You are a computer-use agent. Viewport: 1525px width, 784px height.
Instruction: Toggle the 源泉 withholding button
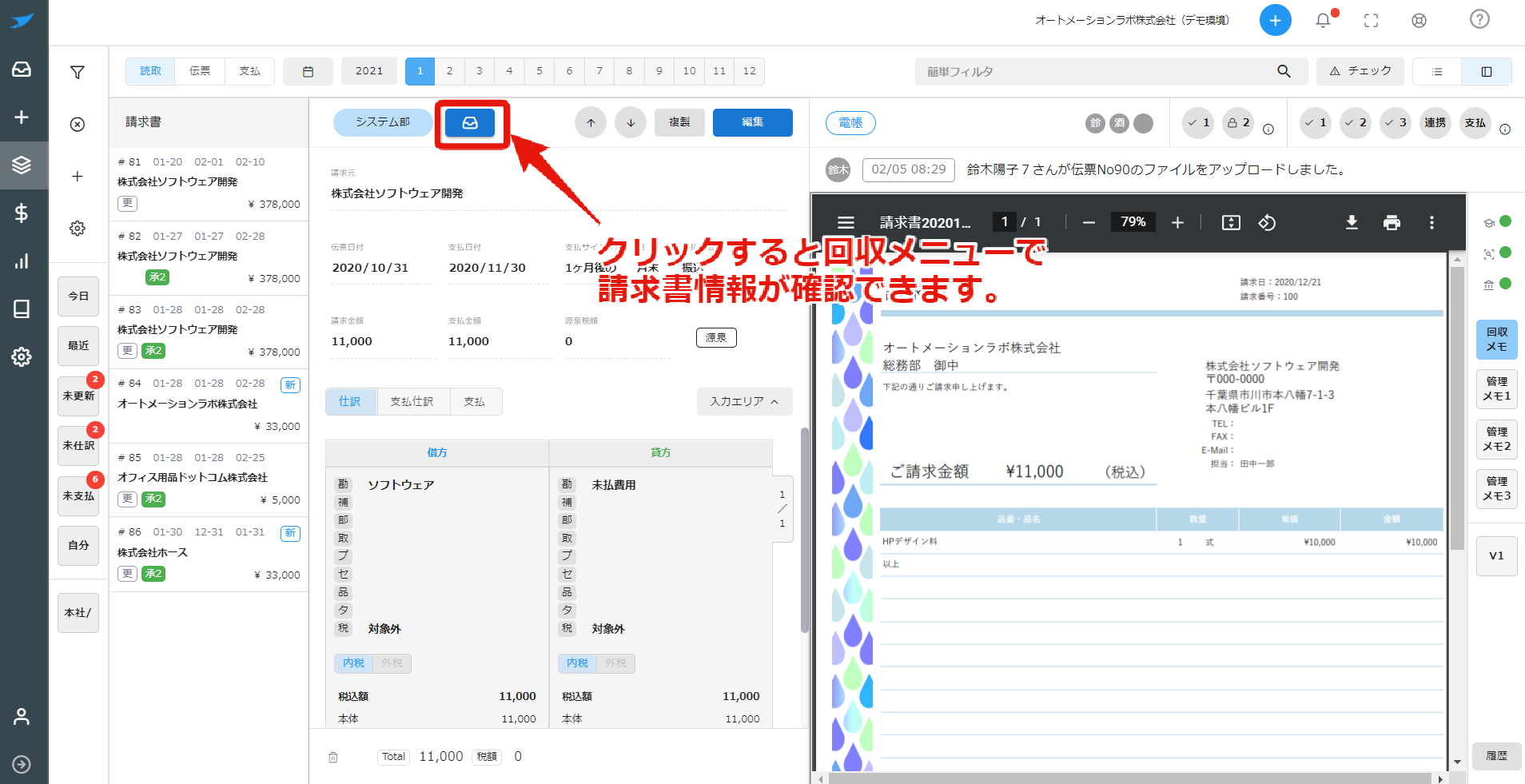point(716,338)
